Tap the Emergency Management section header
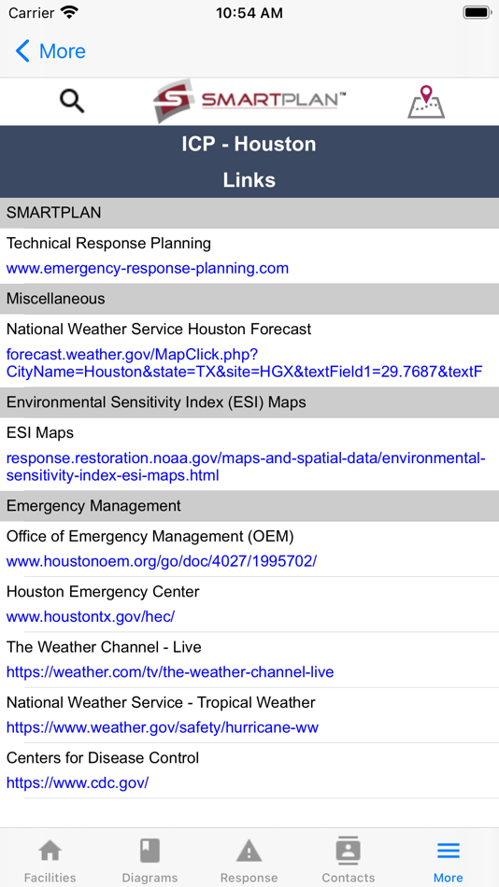The width and height of the screenshot is (499, 887). coord(249,506)
